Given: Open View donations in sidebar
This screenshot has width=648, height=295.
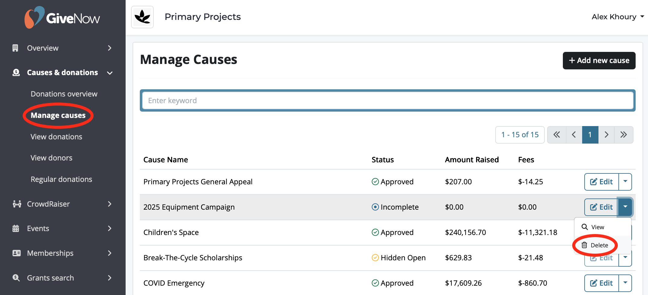Looking at the screenshot, I should click(x=56, y=137).
